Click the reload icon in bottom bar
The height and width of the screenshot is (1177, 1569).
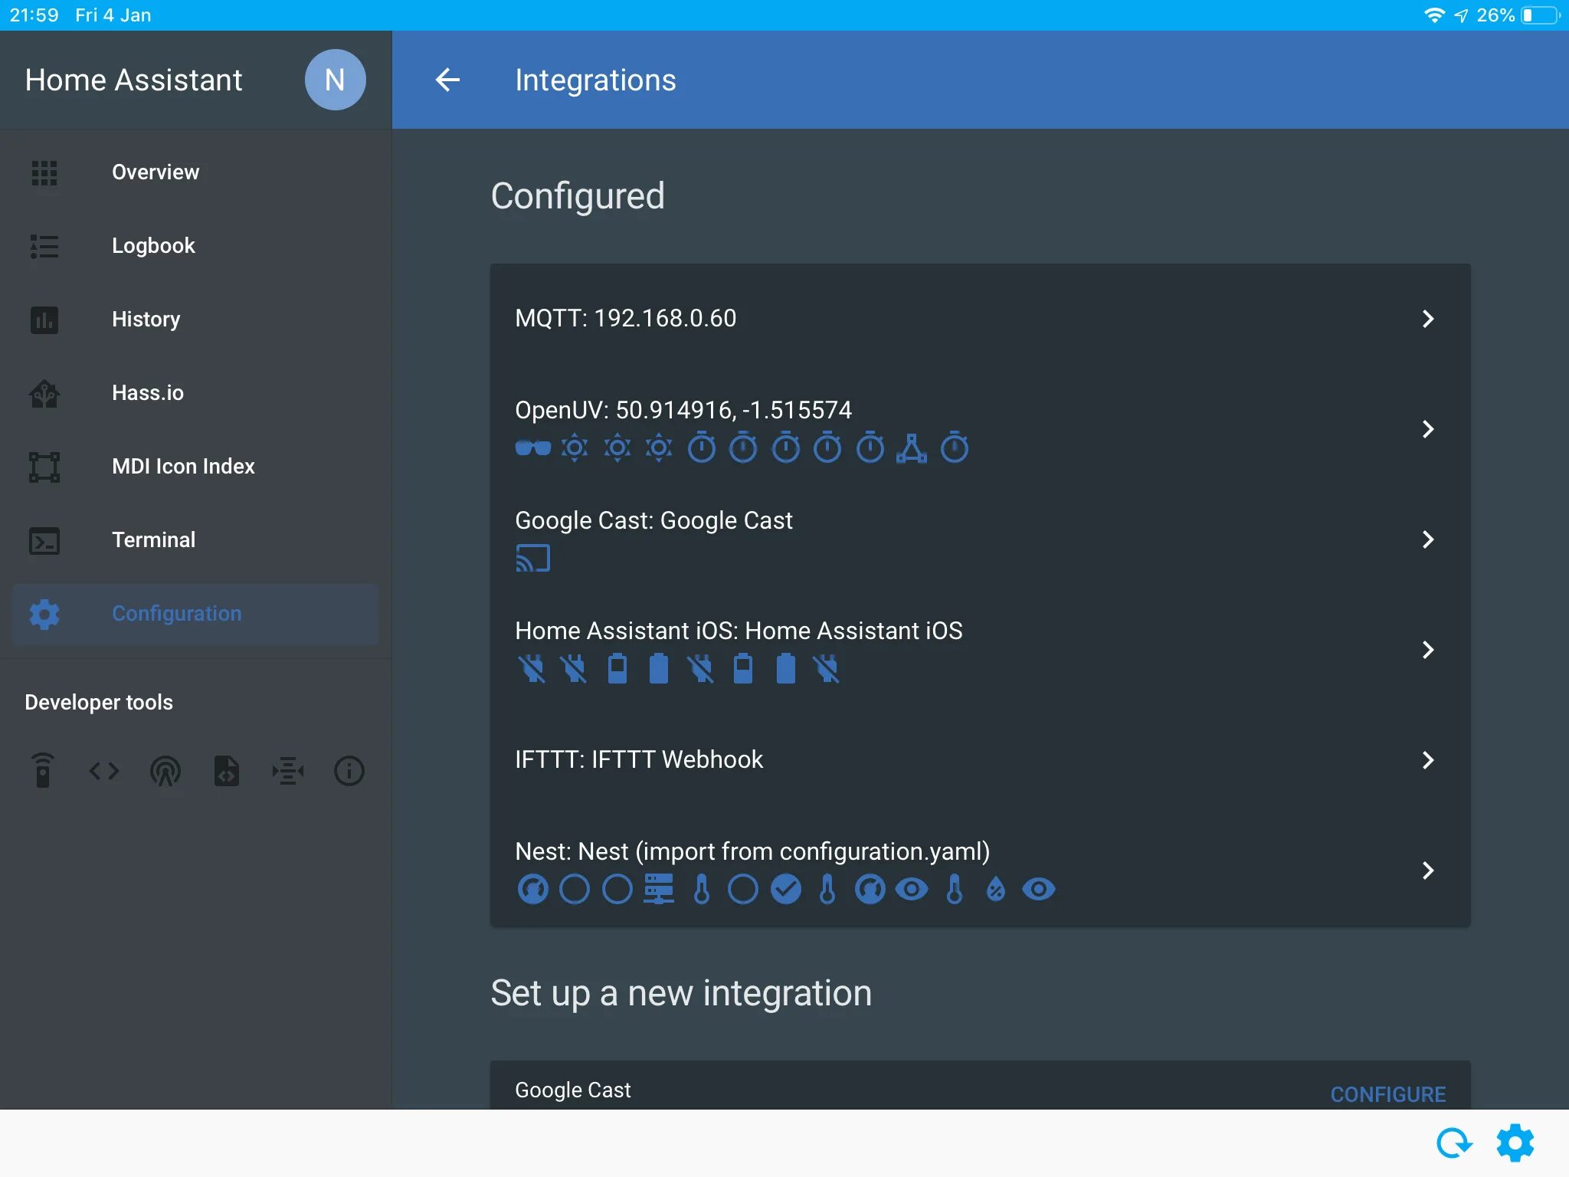click(x=1453, y=1143)
